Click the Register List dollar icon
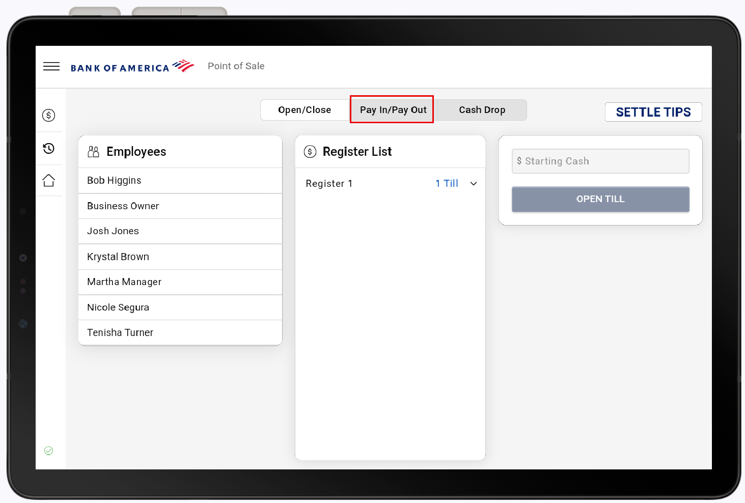 [x=310, y=151]
